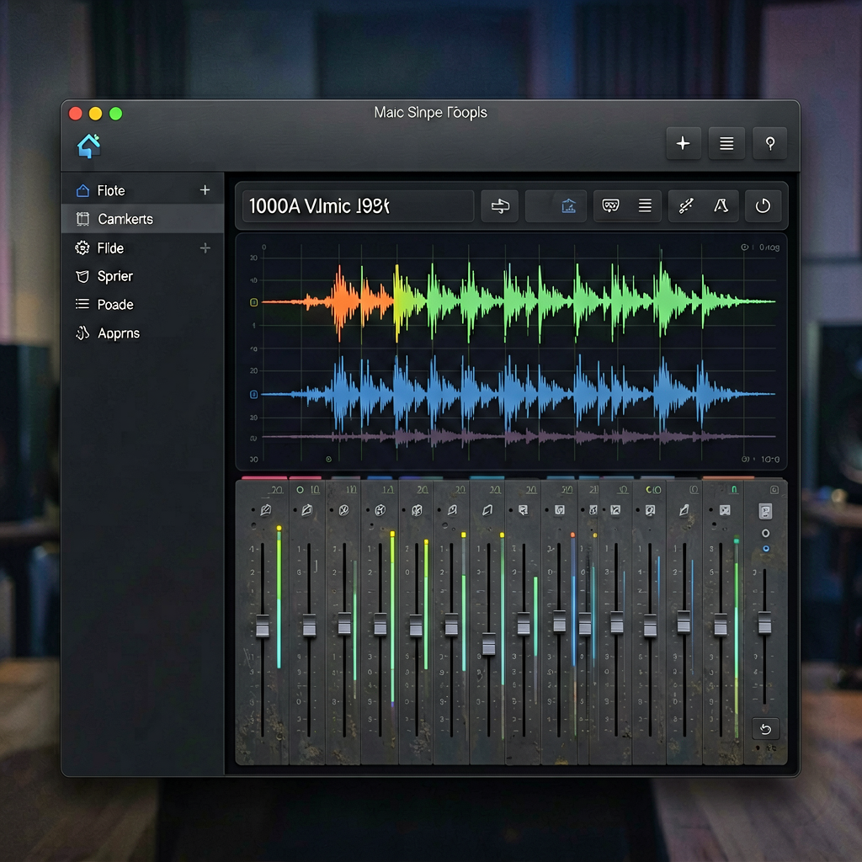Open the Flote sidebar item
Screen dimensions: 862x862
(142, 190)
